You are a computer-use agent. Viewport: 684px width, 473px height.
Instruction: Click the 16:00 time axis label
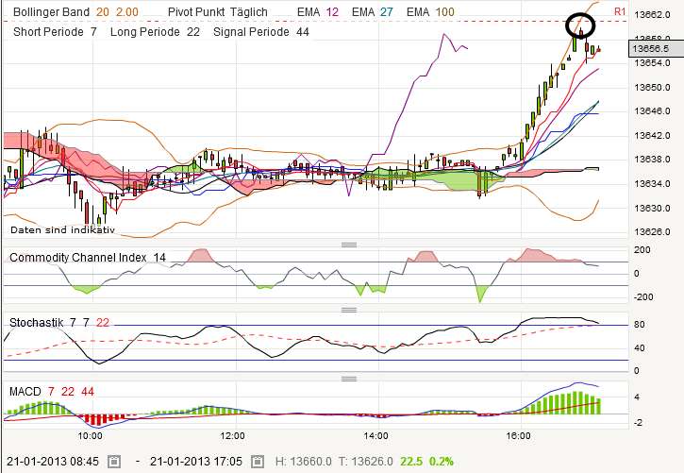tap(518, 435)
